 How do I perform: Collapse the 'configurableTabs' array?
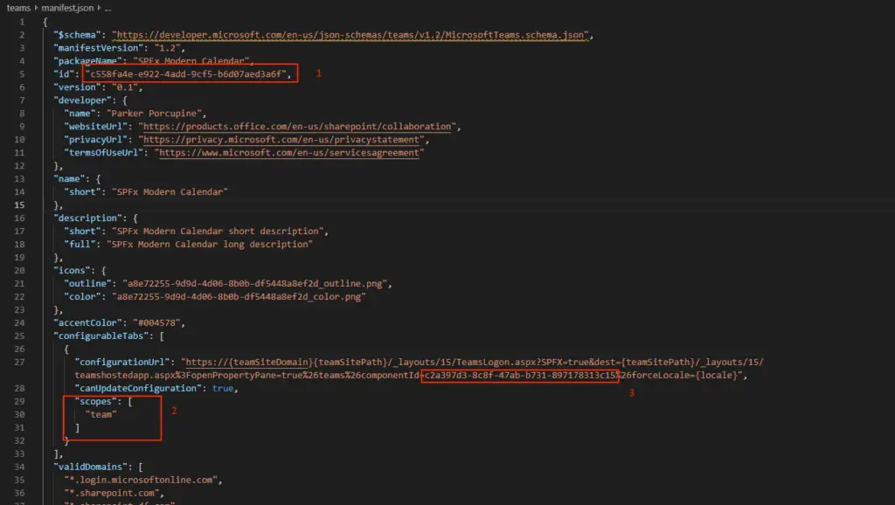[37, 336]
